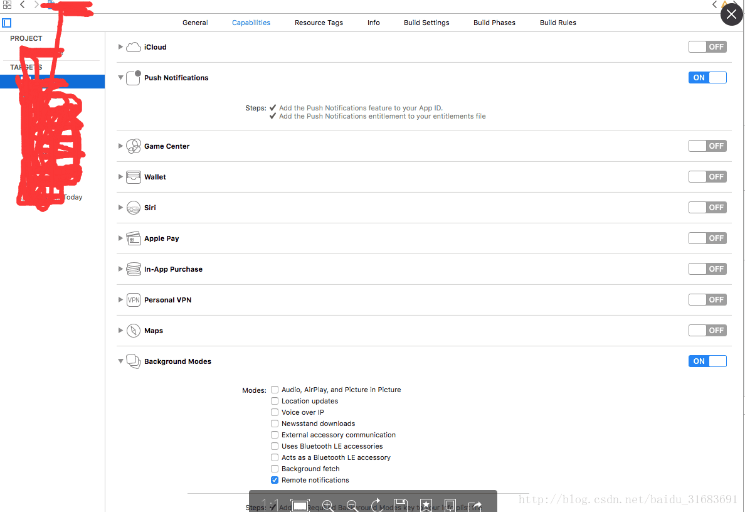Go back with the left arrow
The height and width of the screenshot is (512, 745).
click(x=23, y=5)
